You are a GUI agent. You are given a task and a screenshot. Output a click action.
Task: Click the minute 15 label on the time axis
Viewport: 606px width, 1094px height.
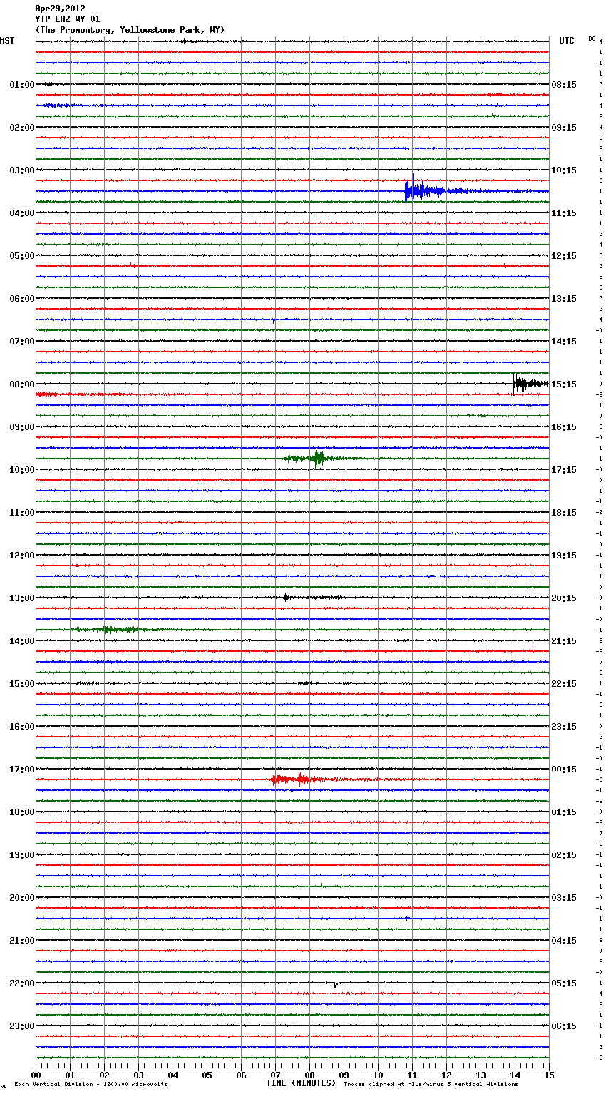pyautogui.click(x=549, y=1075)
